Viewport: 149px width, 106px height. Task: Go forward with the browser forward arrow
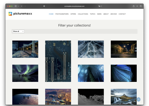pyautogui.click(x=25, y=6)
